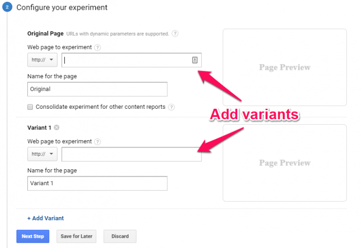
Task: Remove Variant 1 using the x icon
Action: coord(56,128)
